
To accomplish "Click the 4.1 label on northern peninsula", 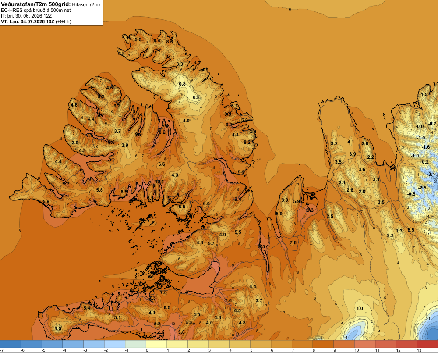I will (350, 142).
